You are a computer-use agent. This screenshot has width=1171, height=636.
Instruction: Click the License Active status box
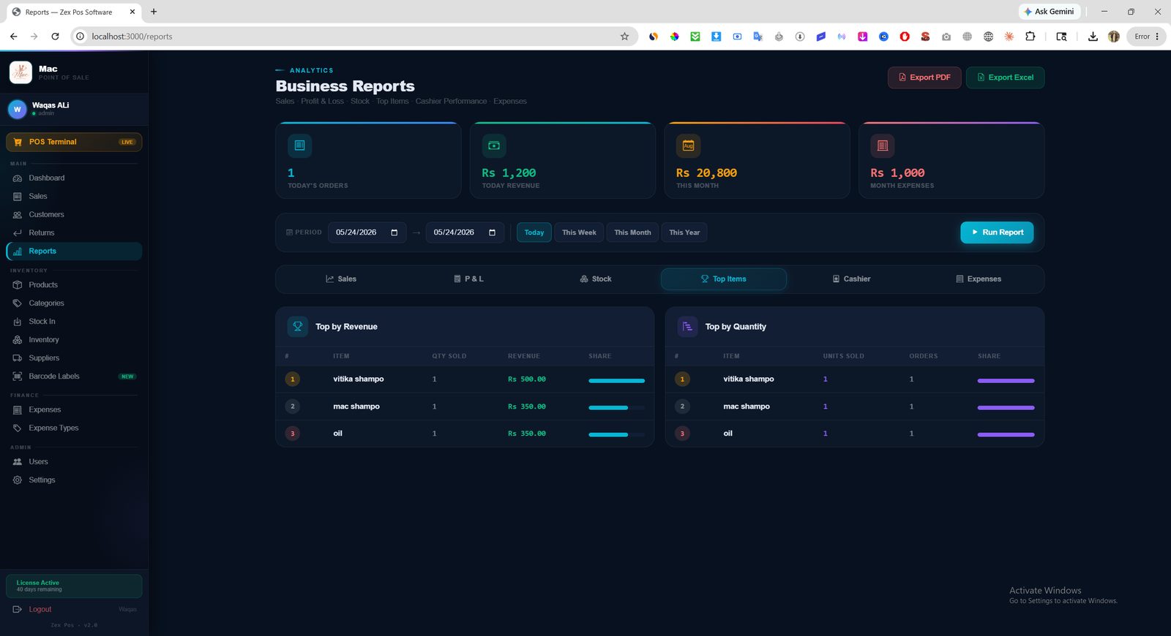pos(74,586)
